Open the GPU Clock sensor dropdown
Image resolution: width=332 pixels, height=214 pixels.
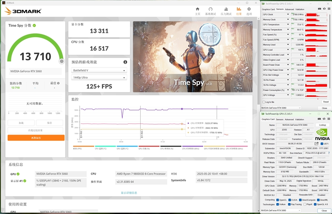coord(288,14)
